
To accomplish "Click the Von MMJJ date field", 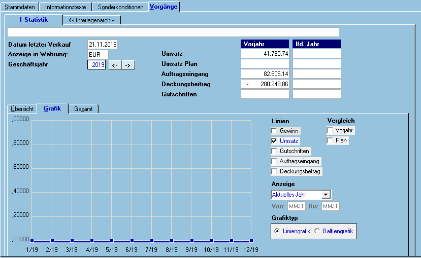I will tap(297, 206).
